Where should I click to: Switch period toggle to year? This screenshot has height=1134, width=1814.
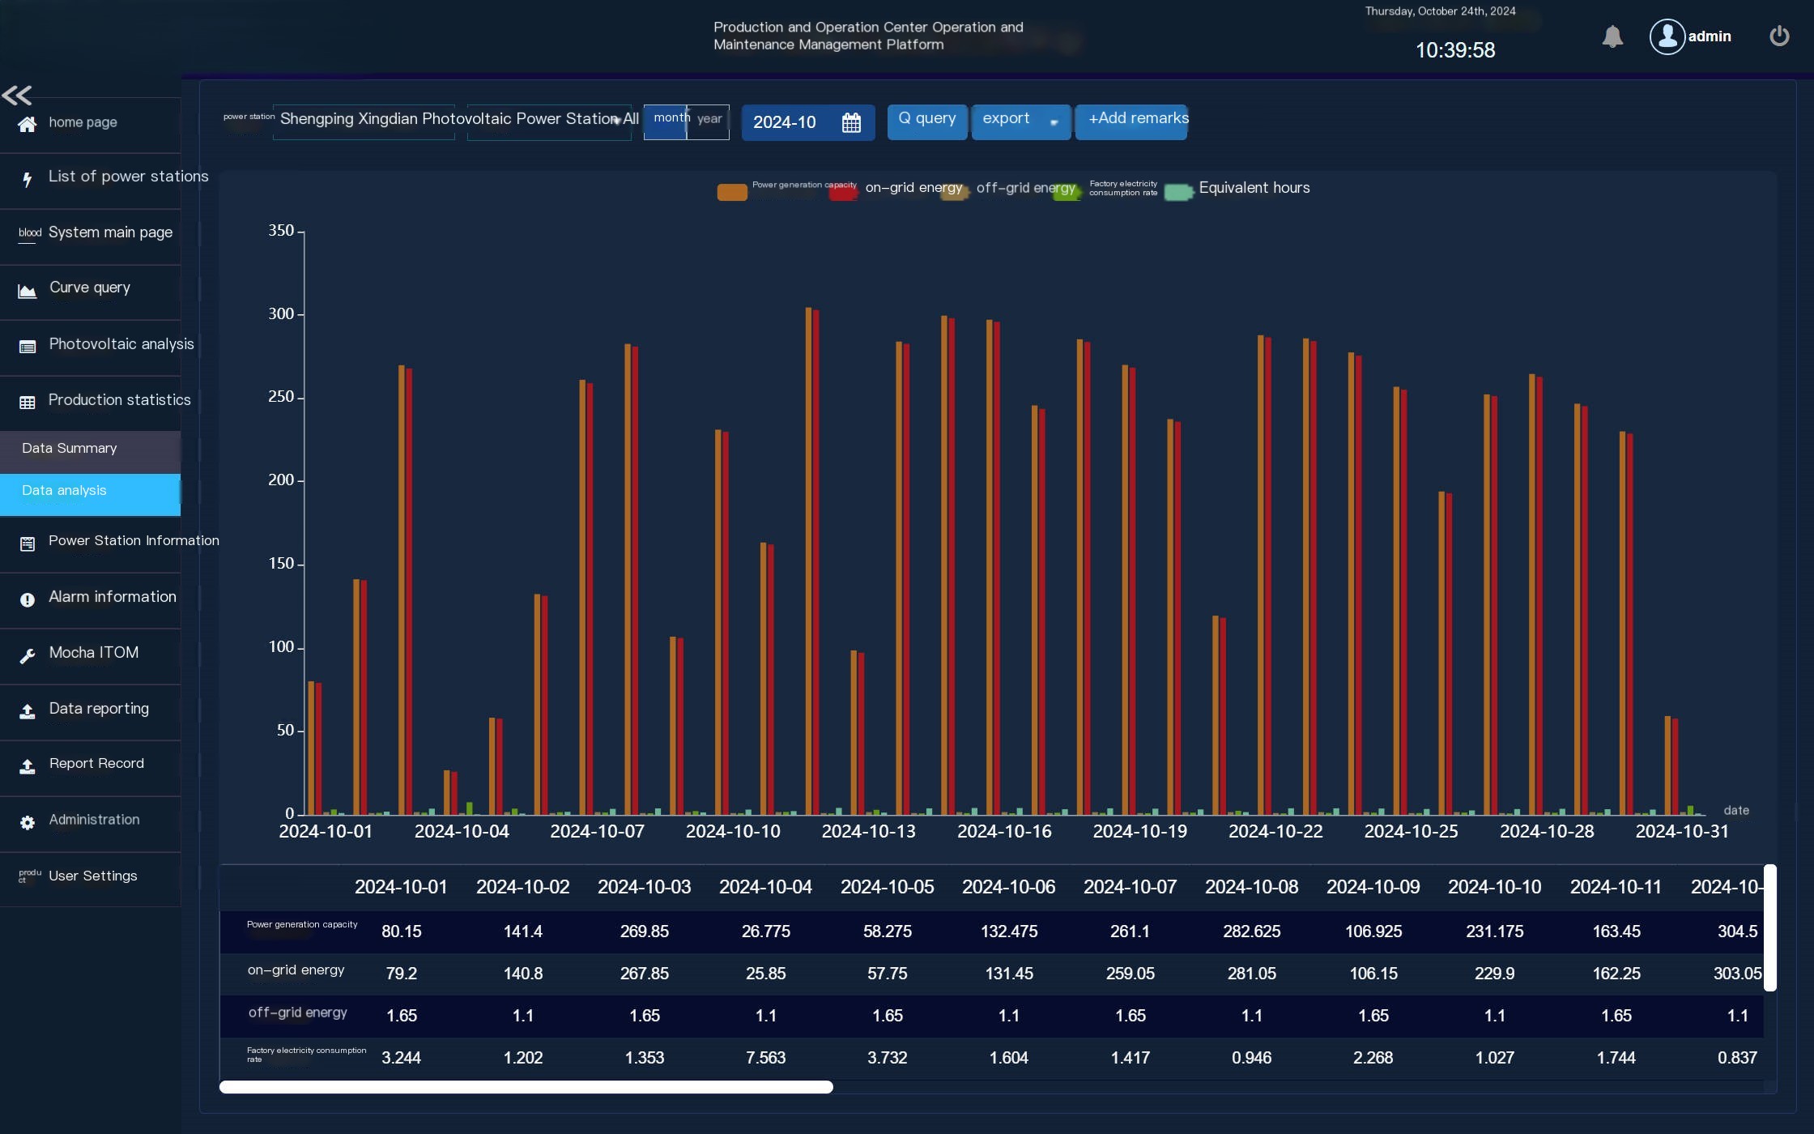709,122
